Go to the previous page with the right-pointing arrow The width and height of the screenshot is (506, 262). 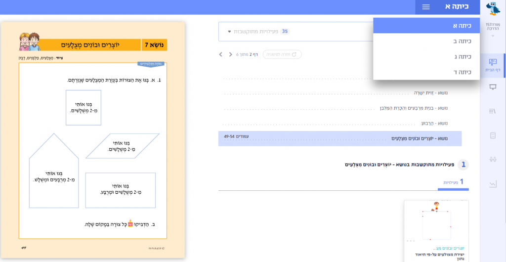click(231, 54)
